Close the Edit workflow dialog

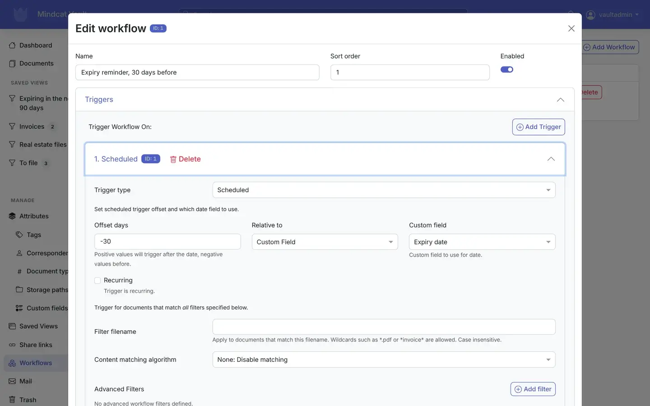[x=571, y=28]
